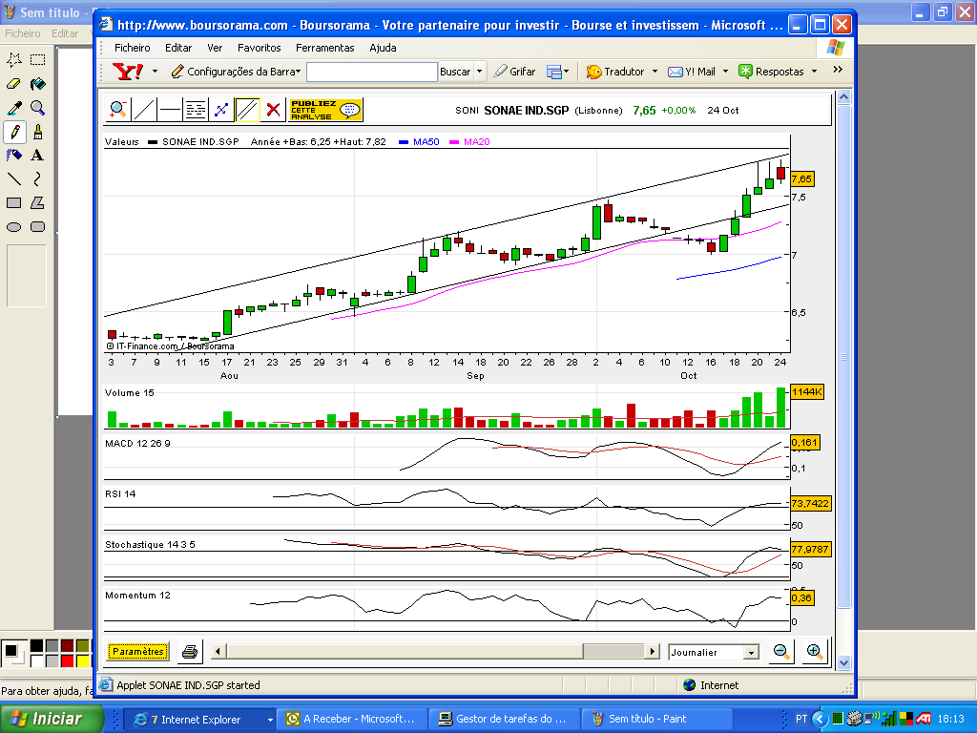Select the chart zoom magnifier tool
This screenshot has width=977, height=733.
tap(117, 110)
